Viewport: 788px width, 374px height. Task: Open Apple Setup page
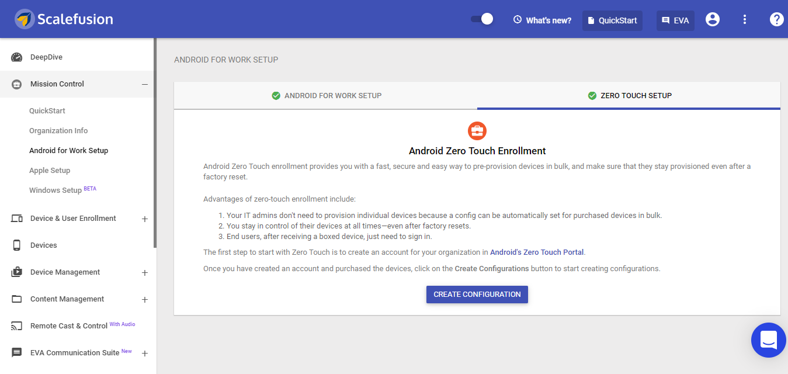[x=50, y=171]
